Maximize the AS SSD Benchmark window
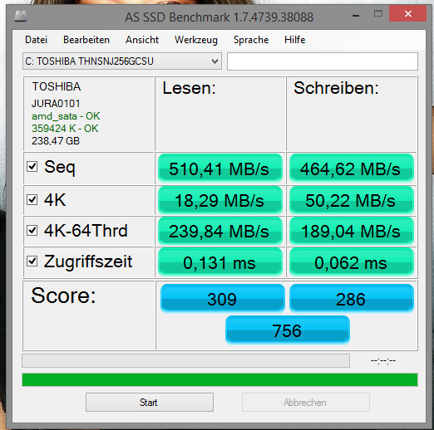 (x=378, y=13)
